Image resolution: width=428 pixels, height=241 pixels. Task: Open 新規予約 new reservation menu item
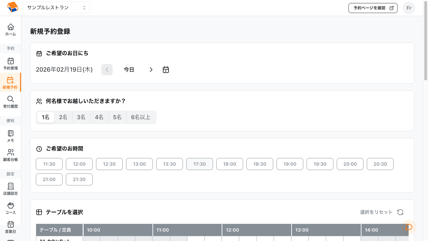[x=10, y=83]
